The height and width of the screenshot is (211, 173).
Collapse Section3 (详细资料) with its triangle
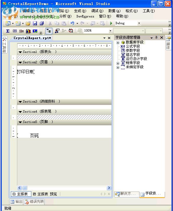tap(20, 102)
